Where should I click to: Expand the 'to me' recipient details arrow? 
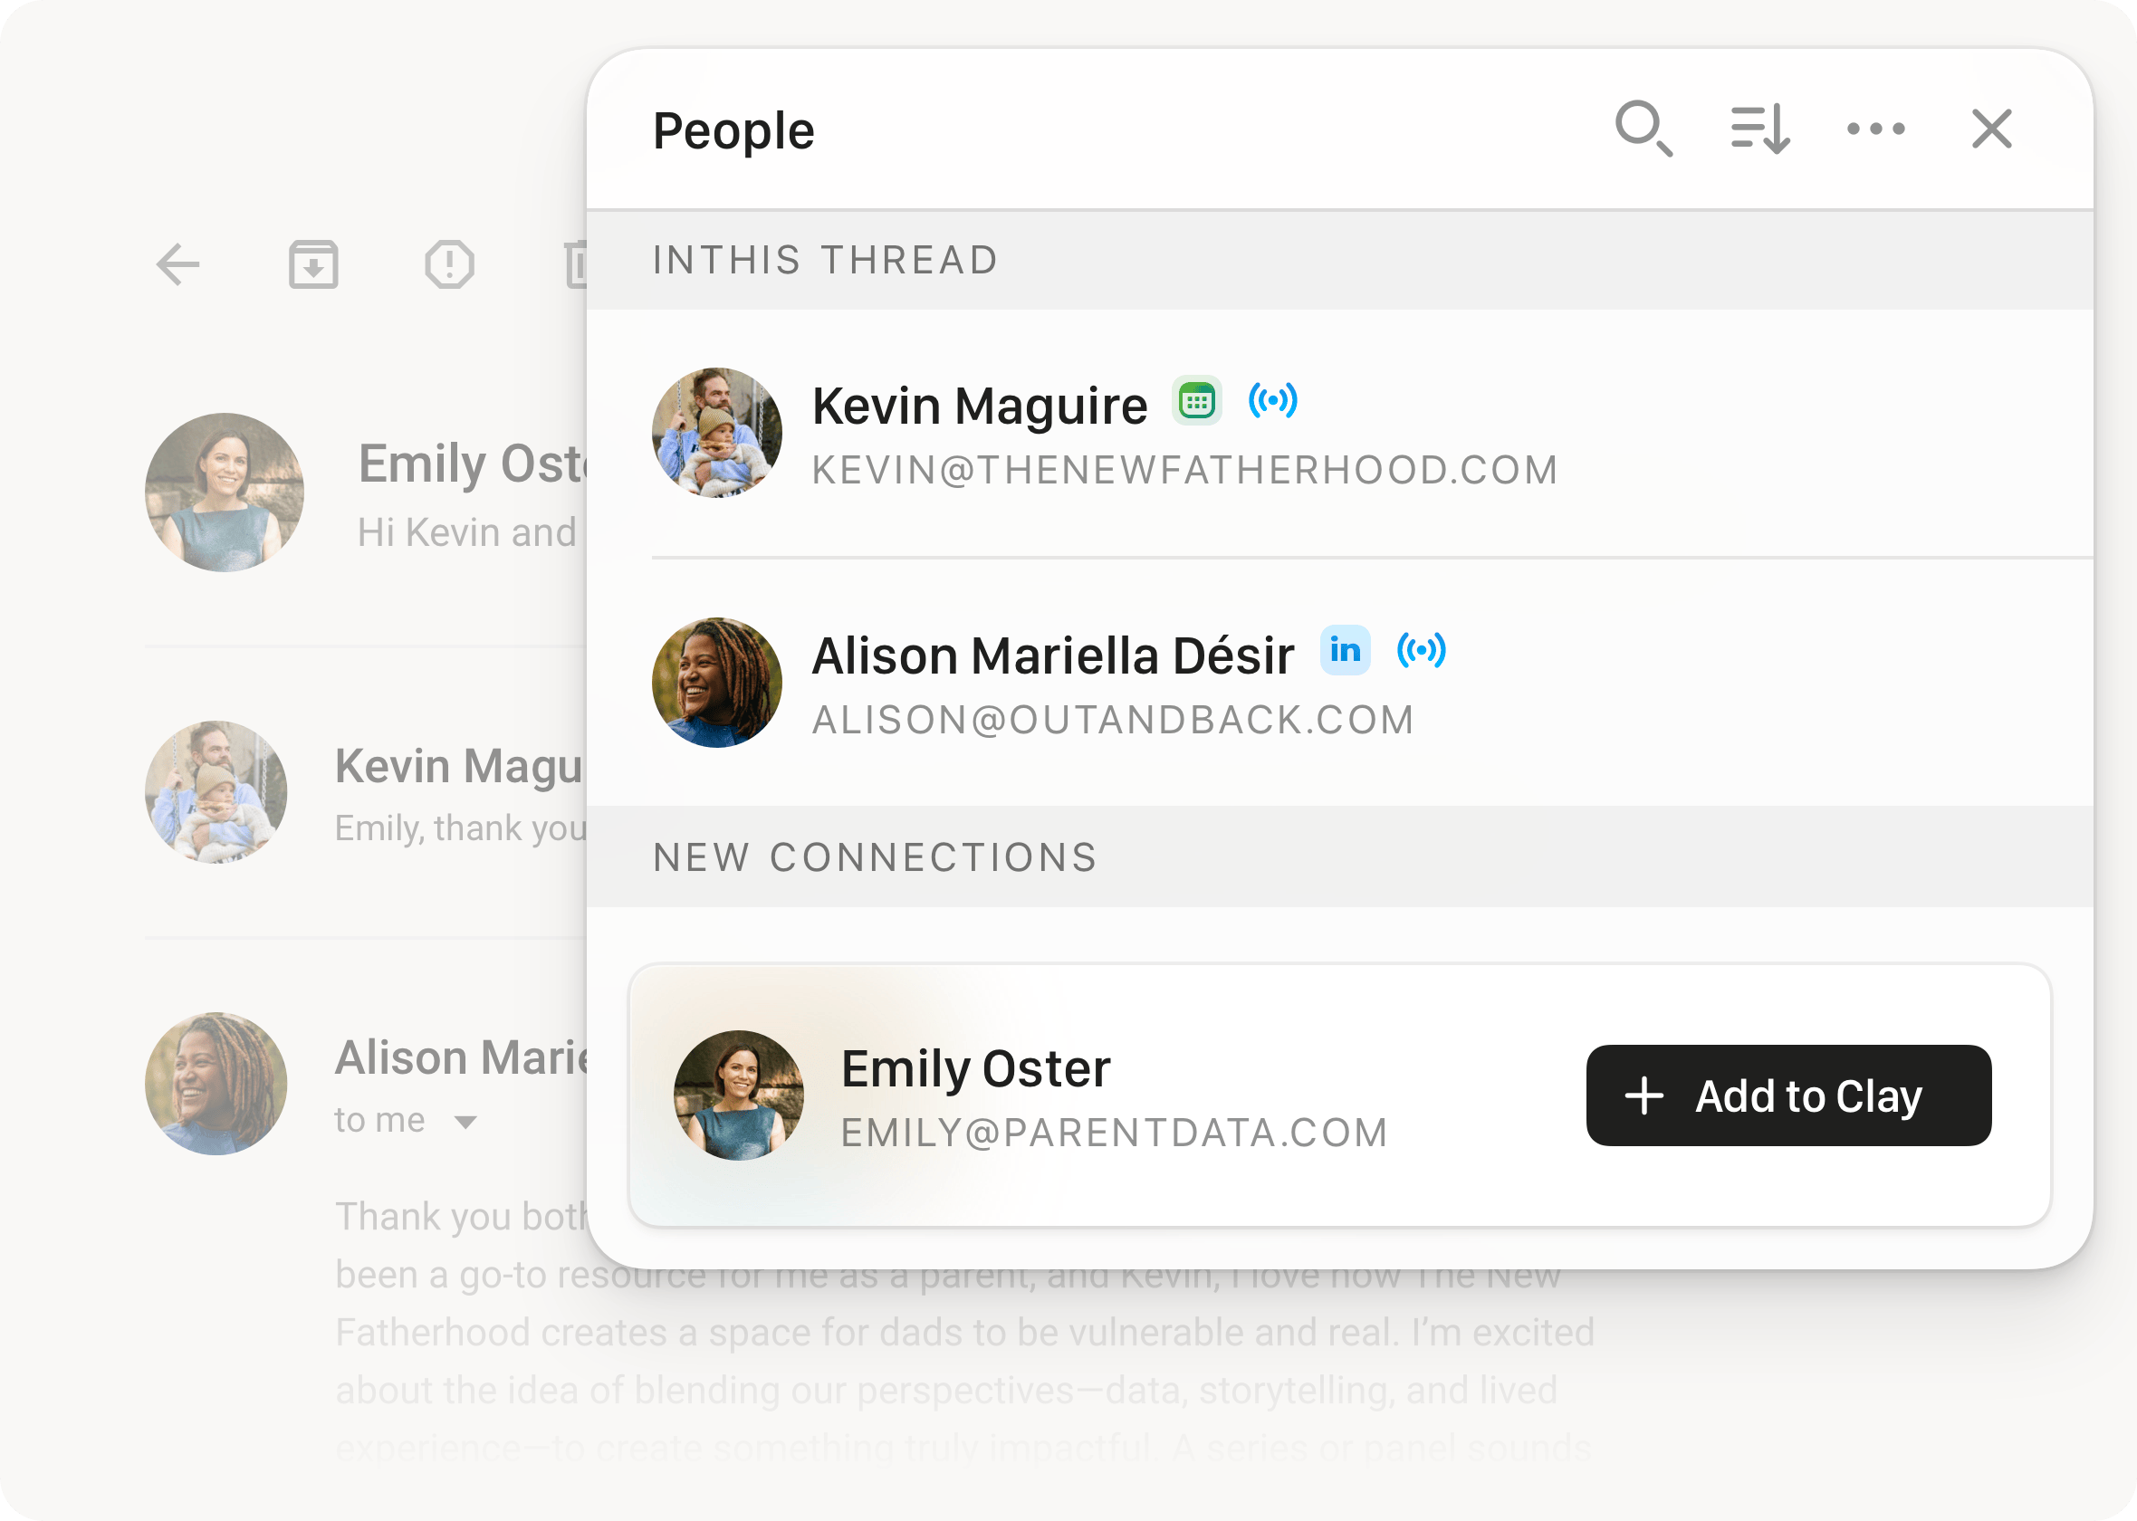coord(465,1122)
